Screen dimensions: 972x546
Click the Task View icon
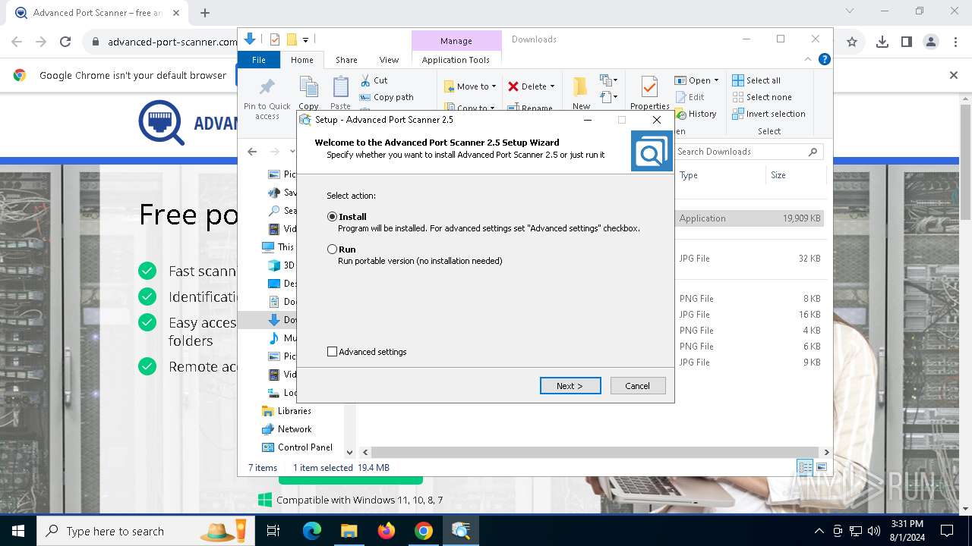[x=273, y=531]
